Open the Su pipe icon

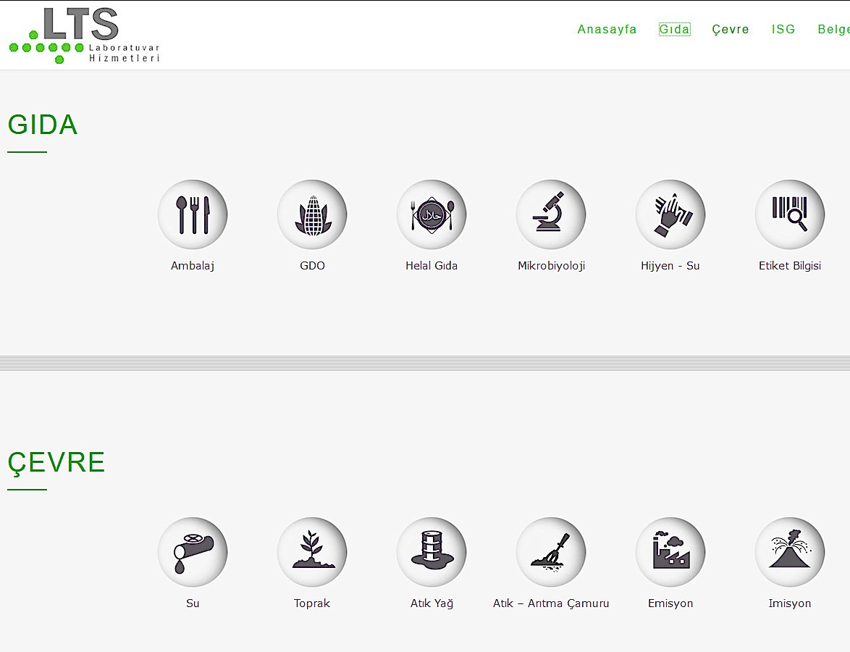(193, 552)
